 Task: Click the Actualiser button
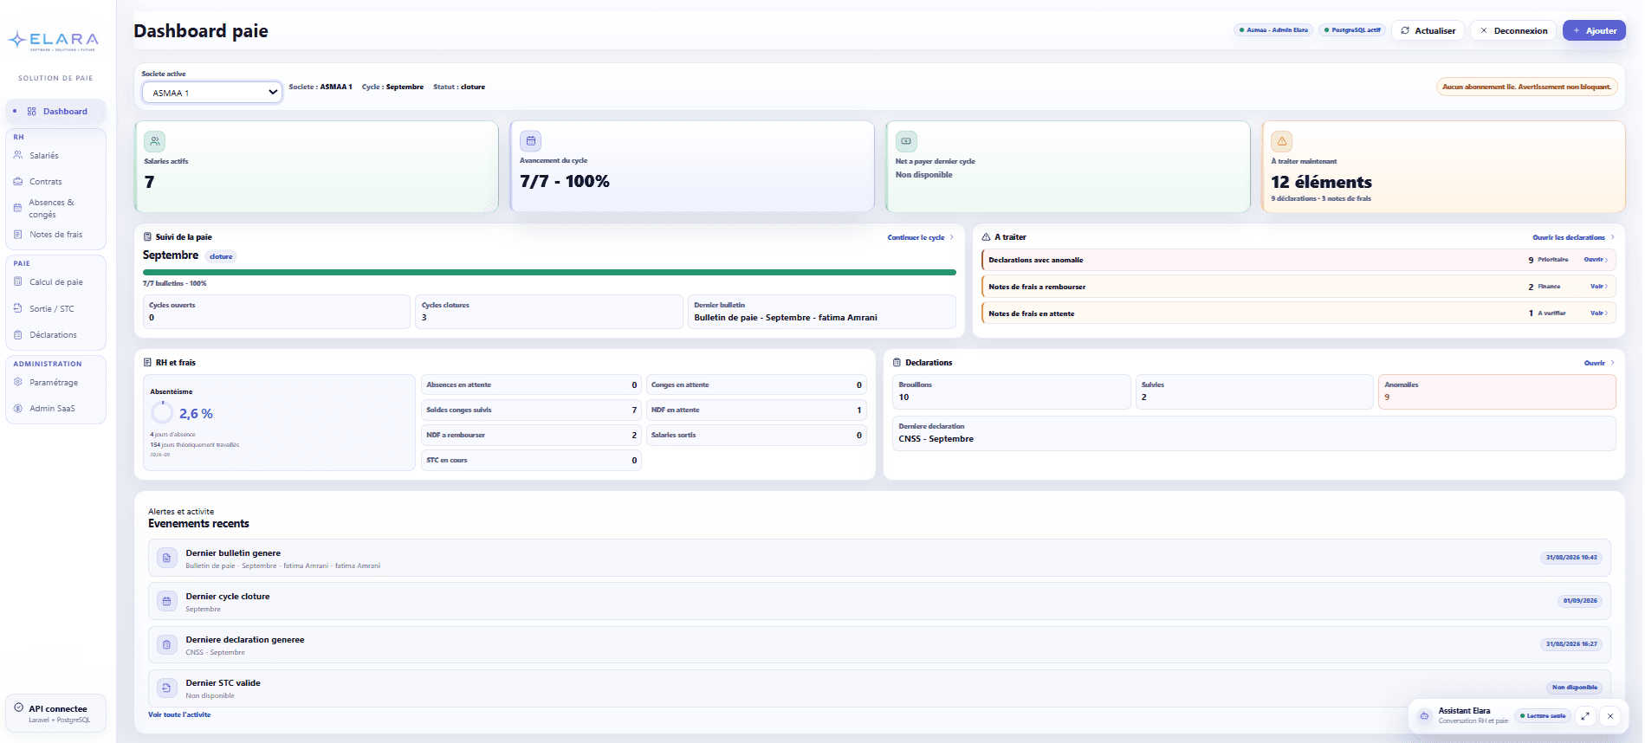[1428, 30]
